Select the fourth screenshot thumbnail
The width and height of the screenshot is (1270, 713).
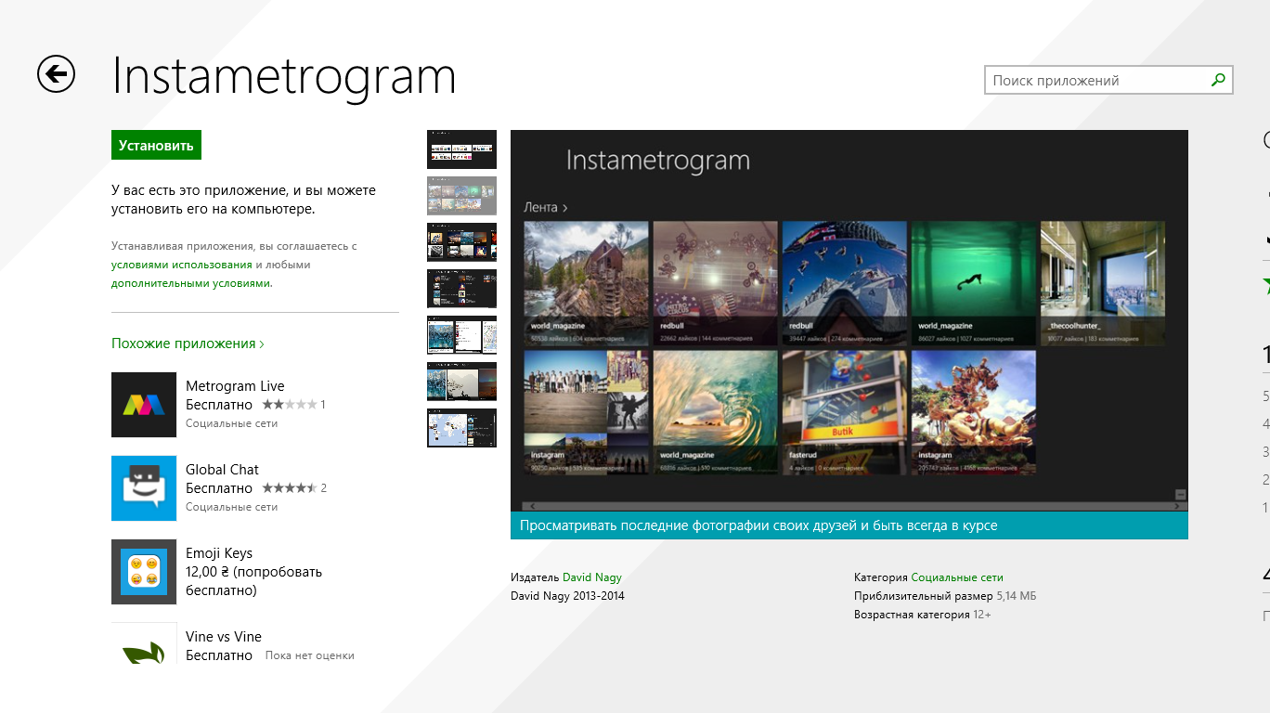tap(461, 289)
